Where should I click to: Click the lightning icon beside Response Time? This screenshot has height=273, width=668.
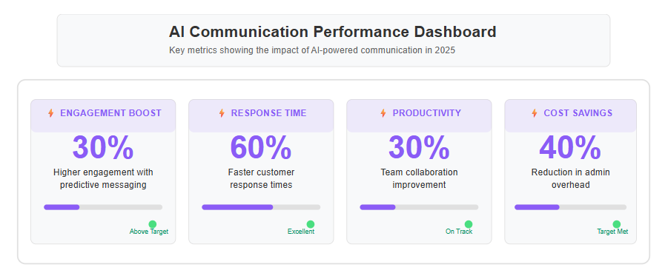click(x=222, y=113)
